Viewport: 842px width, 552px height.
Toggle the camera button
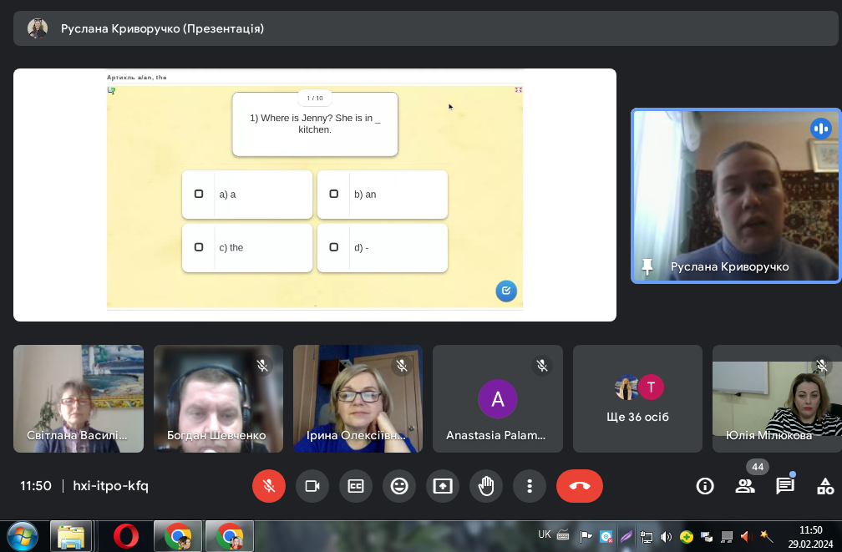[x=312, y=486]
